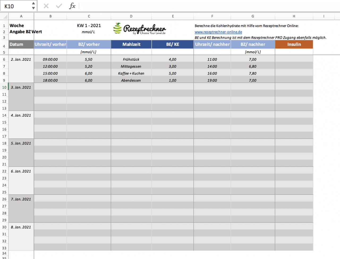Select the 'Mahlzeit' header cell
340x259 pixels.
pos(131,44)
